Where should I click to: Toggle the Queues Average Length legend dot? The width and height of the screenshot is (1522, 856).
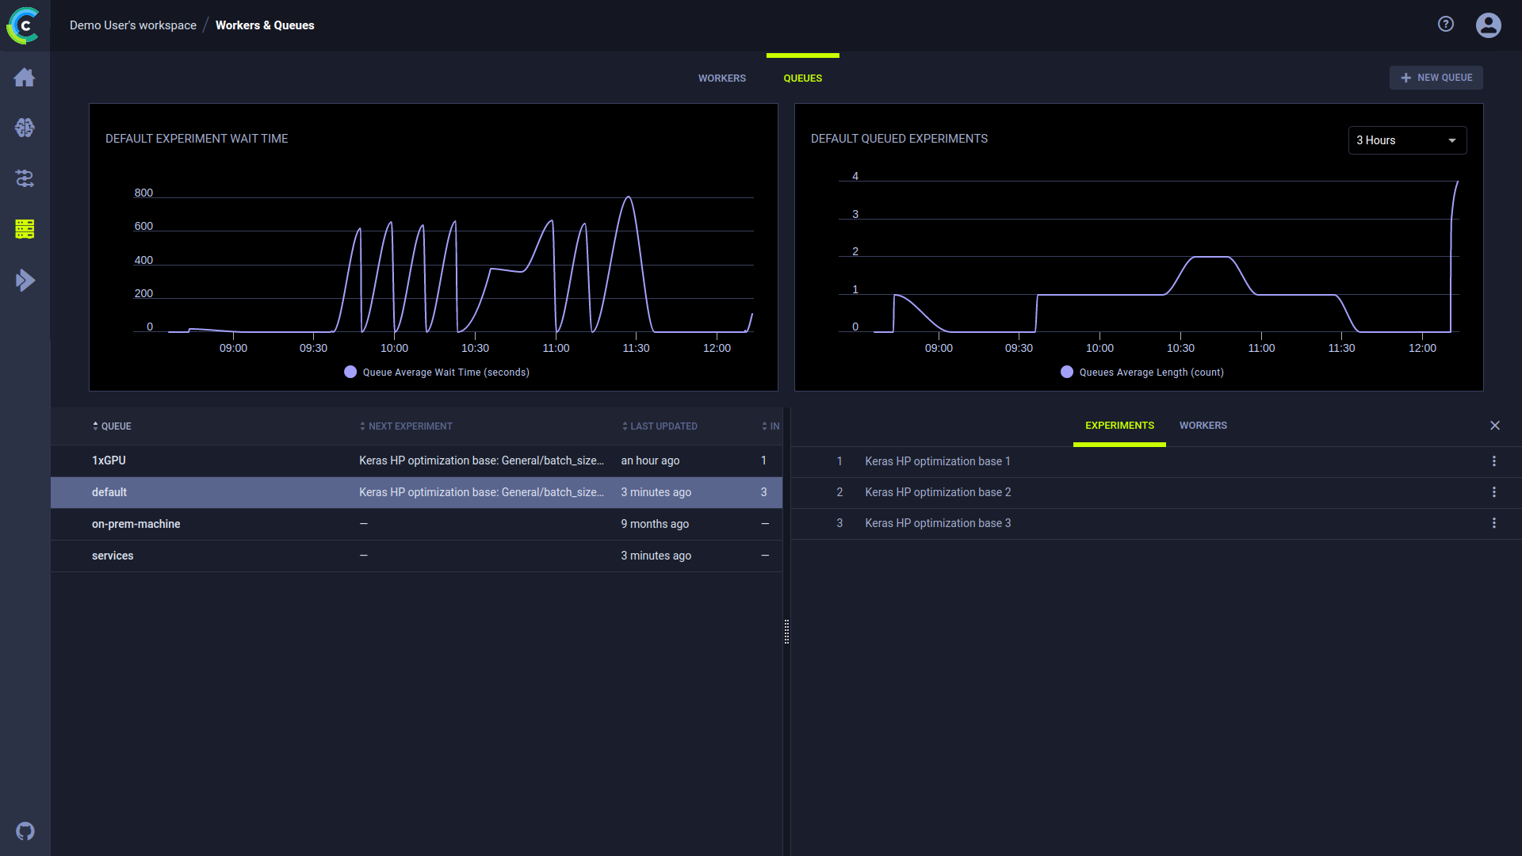[1067, 372]
